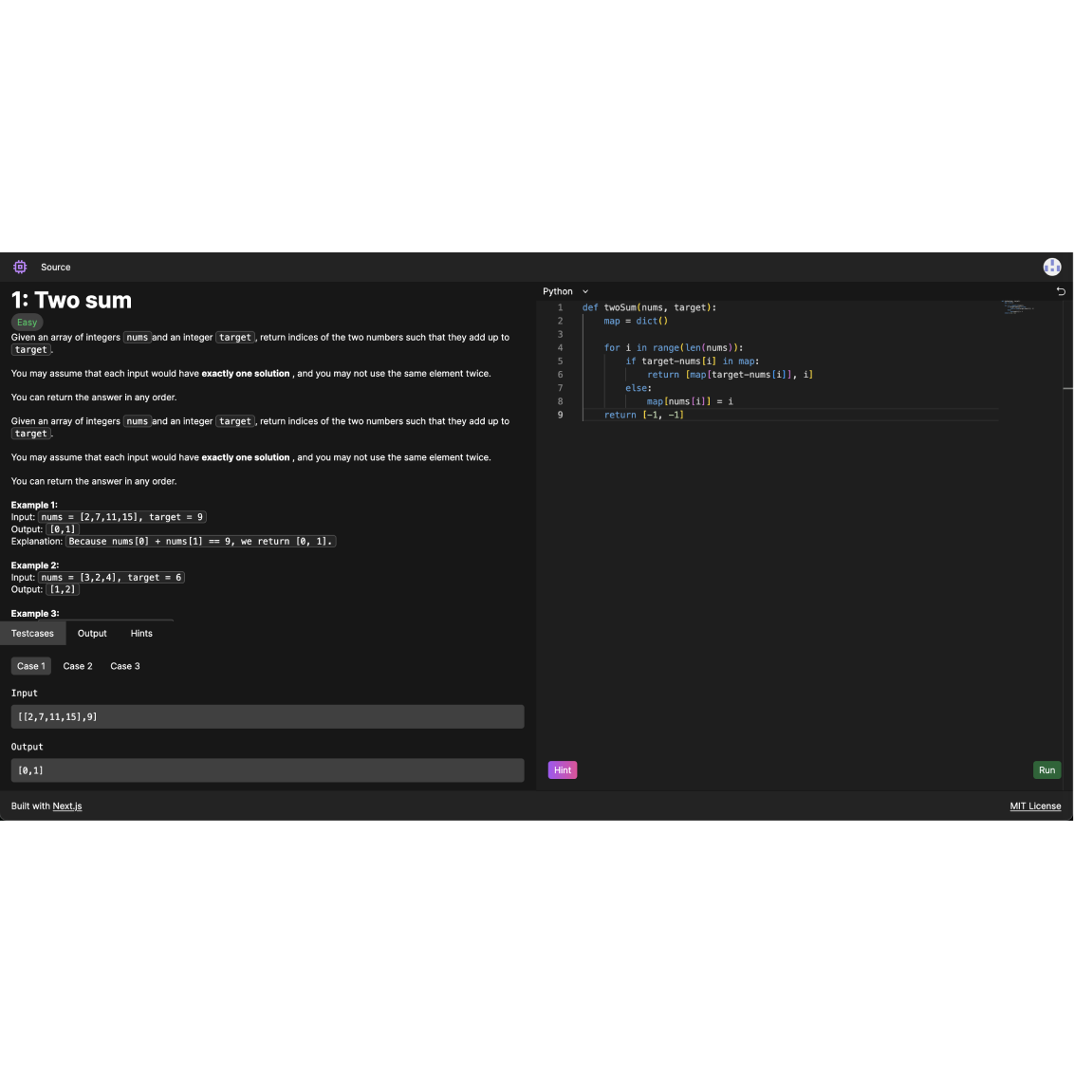Click the purple chip logo icon
Image resolution: width=1074 pixels, height=1074 pixels.
20,267
